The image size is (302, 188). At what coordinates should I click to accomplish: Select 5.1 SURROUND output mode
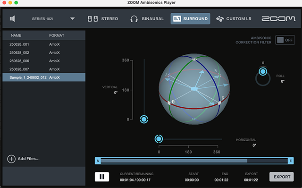[190, 19]
